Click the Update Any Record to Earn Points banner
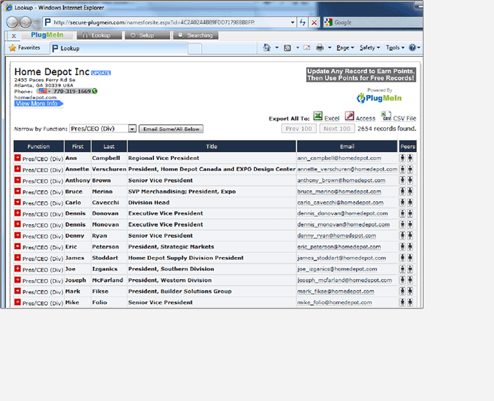Screen dimensions: 494x401 tap(361, 74)
